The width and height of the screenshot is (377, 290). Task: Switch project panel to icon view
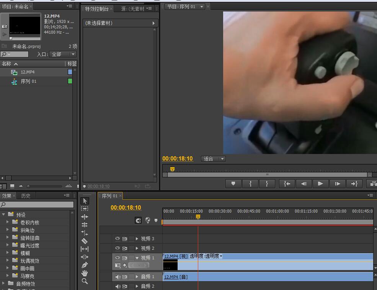click(x=12, y=186)
